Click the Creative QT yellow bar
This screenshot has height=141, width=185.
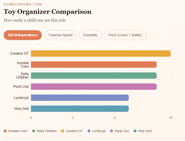[101, 54]
